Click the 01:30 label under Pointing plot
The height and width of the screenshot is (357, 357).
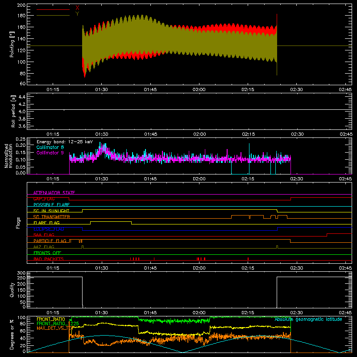point(102,90)
